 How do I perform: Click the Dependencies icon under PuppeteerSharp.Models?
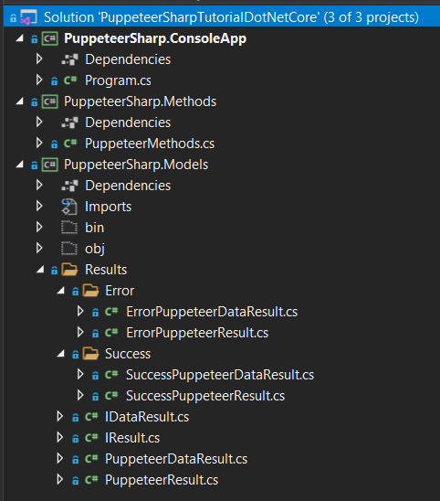coord(69,186)
